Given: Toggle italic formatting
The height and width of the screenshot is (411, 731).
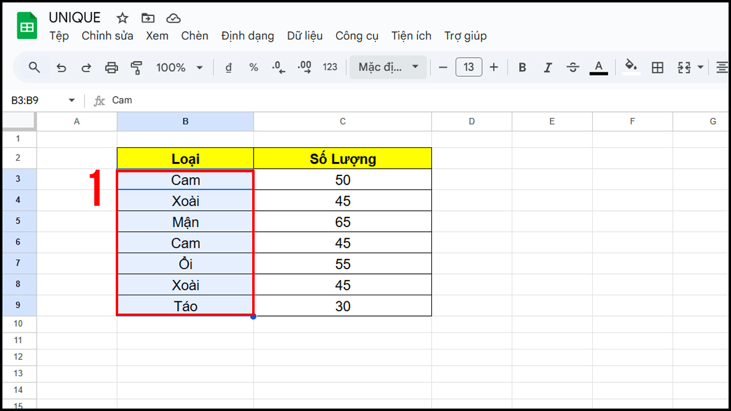Looking at the screenshot, I should pos(548,68).
